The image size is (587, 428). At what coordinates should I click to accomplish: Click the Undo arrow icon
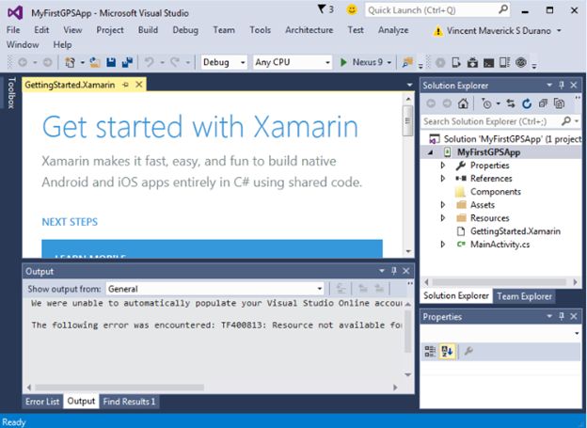[149, 62]
